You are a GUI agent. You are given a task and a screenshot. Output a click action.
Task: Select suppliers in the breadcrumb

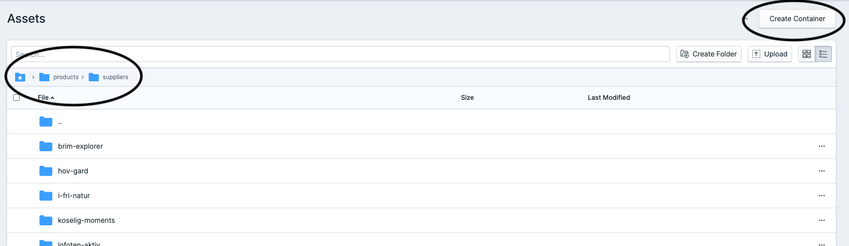tap(115, 77)
